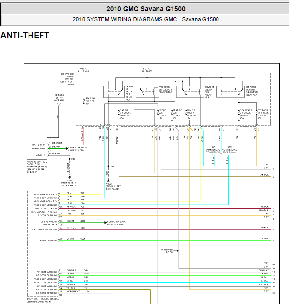The width and height of the screenshot is (289, 304).
Task: Select the System Wiring Diagrams subtitle text
Action: [x=146, y=19]
